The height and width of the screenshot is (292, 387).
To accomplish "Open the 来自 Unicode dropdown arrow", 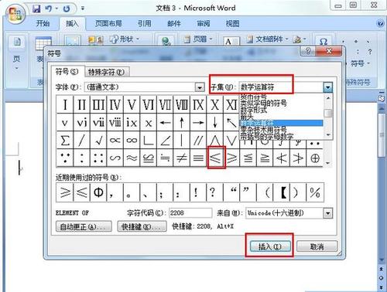I will pyautogui.click(x=327, y=213).
